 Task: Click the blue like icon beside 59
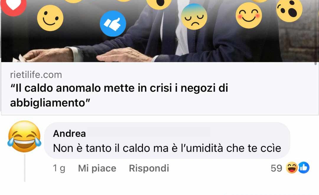304,168
